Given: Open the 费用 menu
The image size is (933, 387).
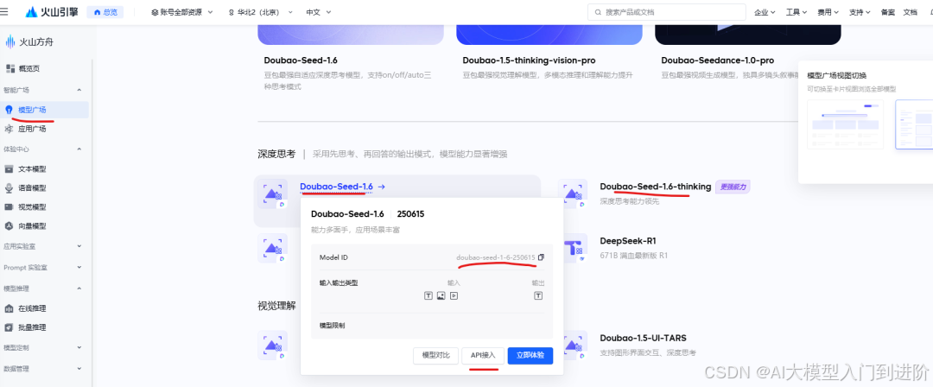Looking at the screenshot, I should click(x=828, y=12).
